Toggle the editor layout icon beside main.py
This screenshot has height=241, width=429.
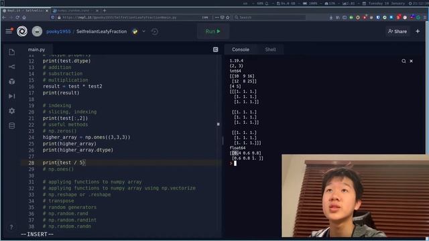click(216, 50)
